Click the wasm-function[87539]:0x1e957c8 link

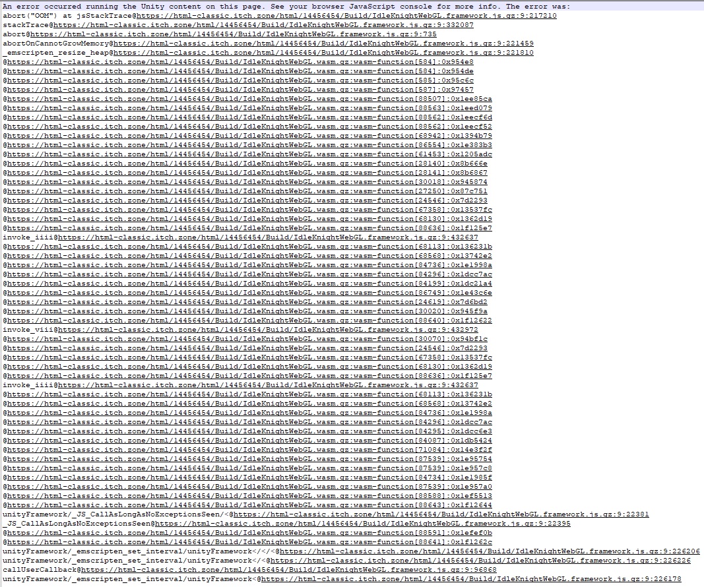pos(249,468)
